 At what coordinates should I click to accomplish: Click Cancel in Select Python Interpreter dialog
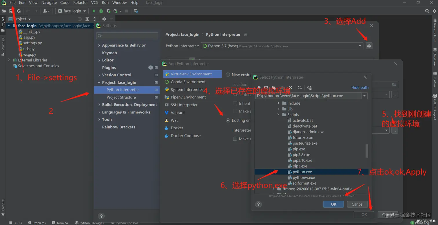pos(357,204)
